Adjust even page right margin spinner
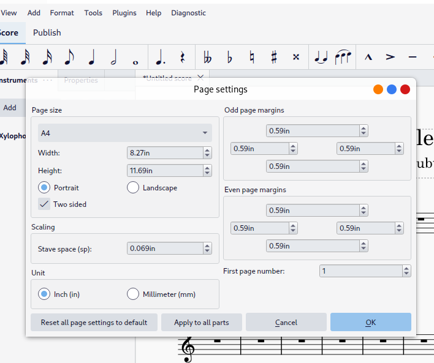The image size is (434, 363). (399, 228)
